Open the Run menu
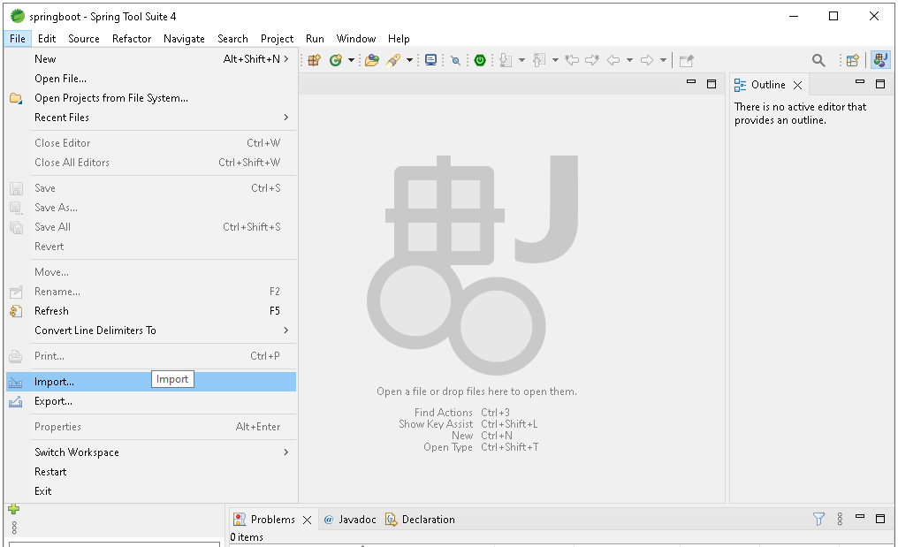Screen dimensions: 898x547 tap(315, 39)
